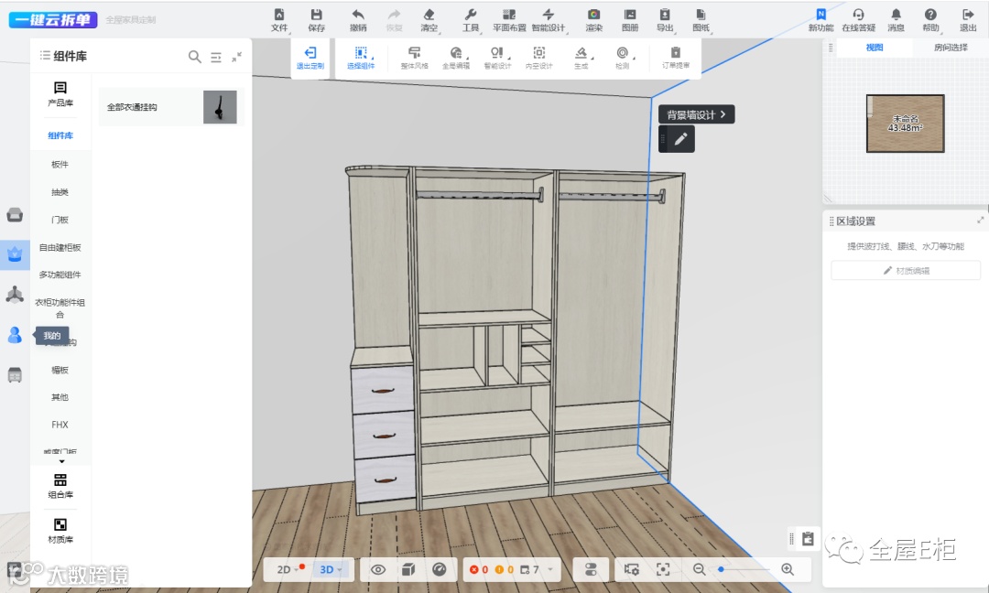
Task: Start rendering with 渲染
Action: click(x=593, y=20)
